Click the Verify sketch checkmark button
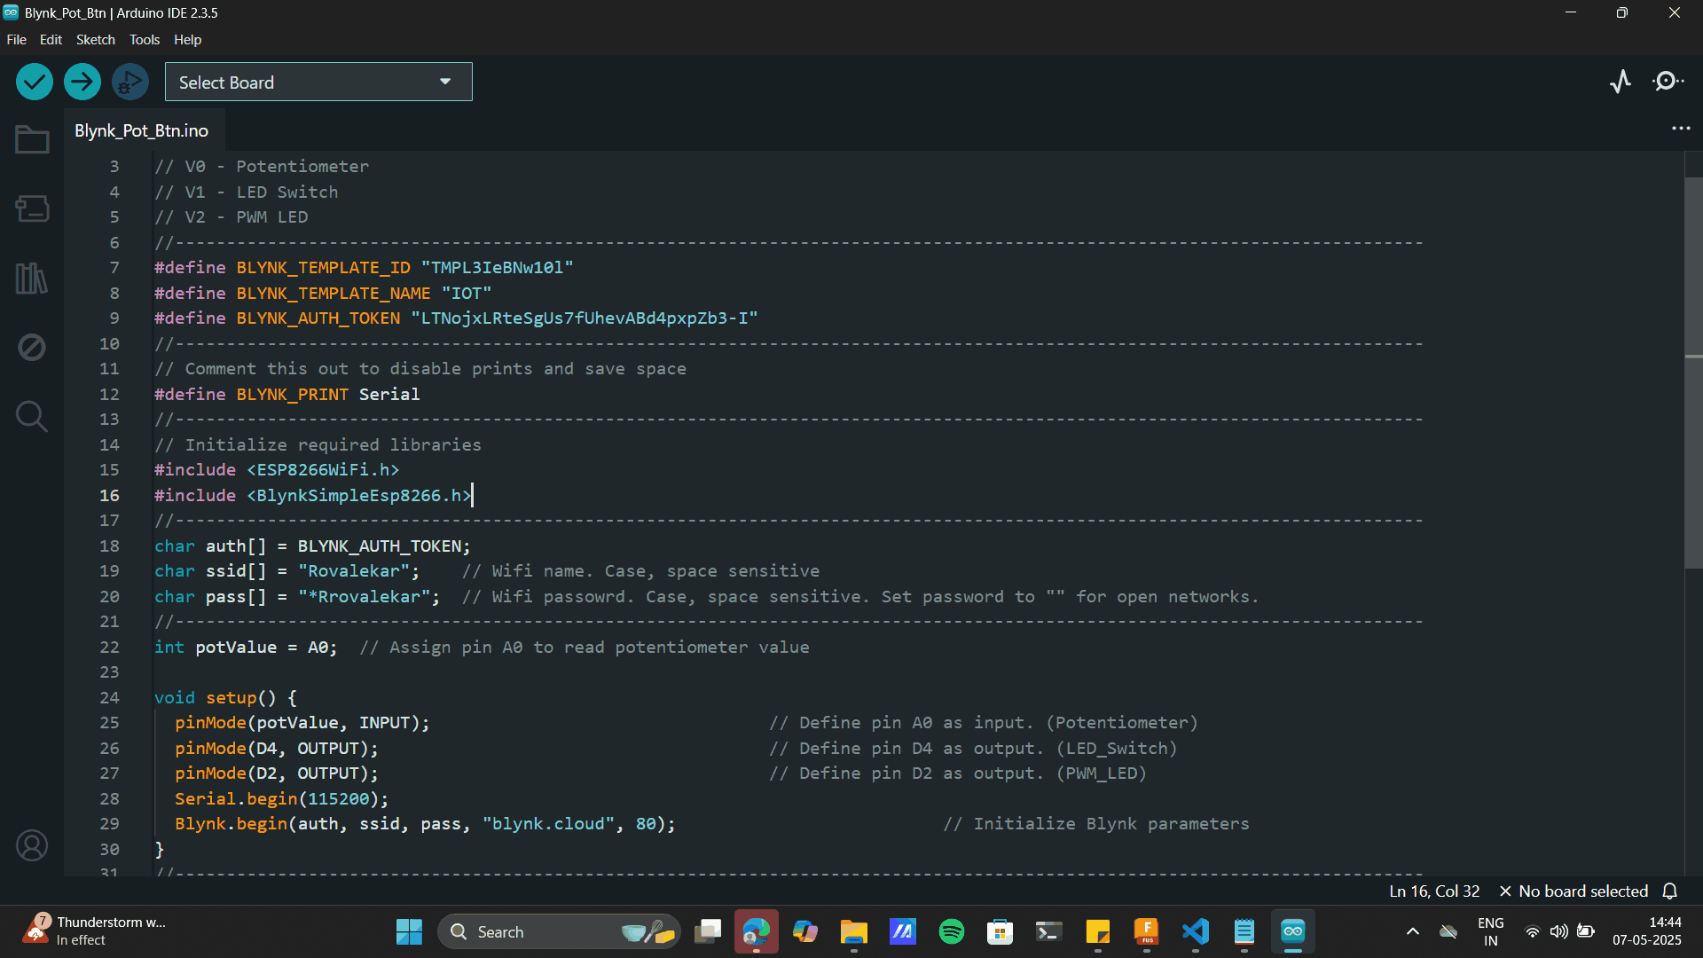1703x958 pixels. (35, 82)
